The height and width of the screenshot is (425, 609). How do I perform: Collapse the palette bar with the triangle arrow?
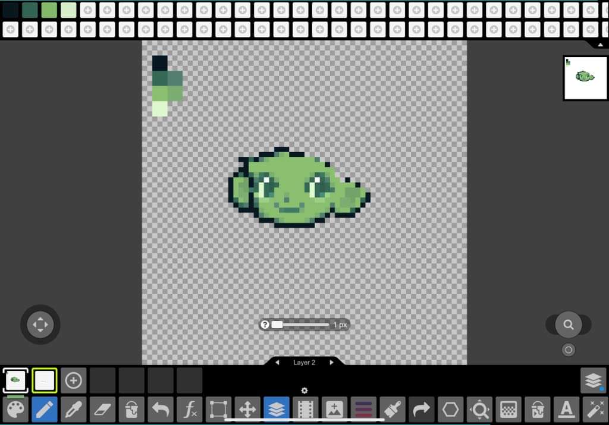click(601, 45)
